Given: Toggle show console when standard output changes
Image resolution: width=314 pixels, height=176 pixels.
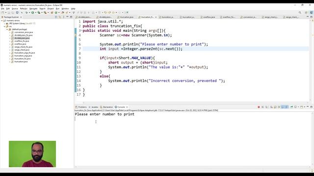Looking at the screenshot, I should 283,107.
